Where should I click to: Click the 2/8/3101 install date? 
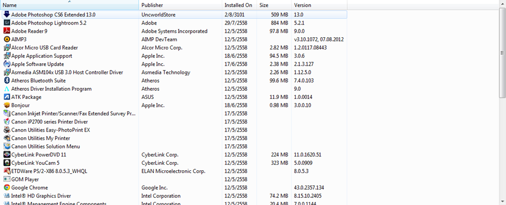234,15
